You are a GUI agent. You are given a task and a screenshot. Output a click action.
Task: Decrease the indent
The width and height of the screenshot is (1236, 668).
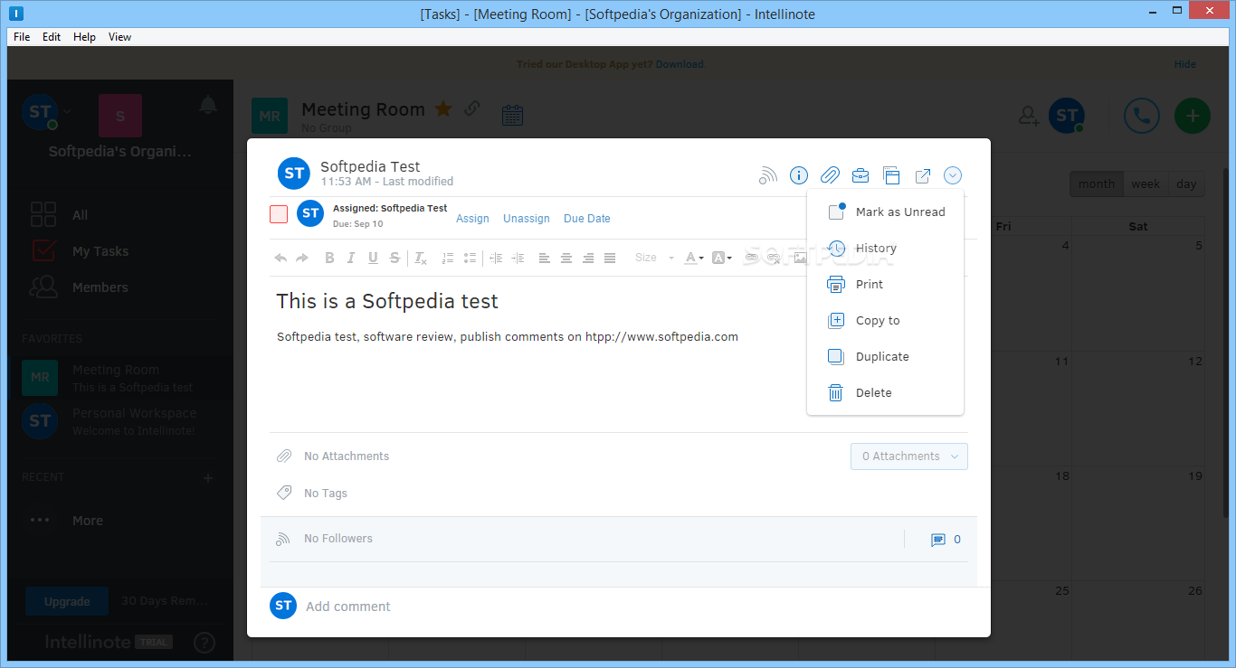point(496,258)
